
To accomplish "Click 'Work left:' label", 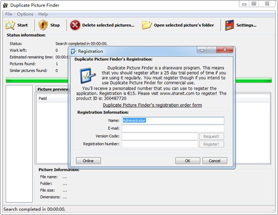I will [x=18, y=50].
